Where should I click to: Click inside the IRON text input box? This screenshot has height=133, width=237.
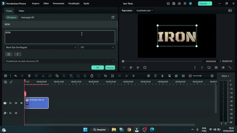[60, 37]
